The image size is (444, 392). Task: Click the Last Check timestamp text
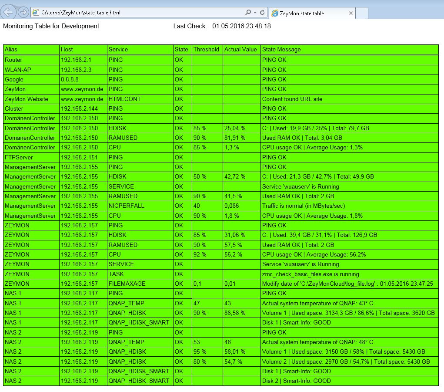pyautogui.click(x=241, y=26)
